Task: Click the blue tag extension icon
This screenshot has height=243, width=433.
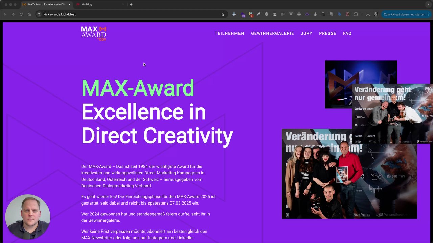Action: (x=340, y=14)
